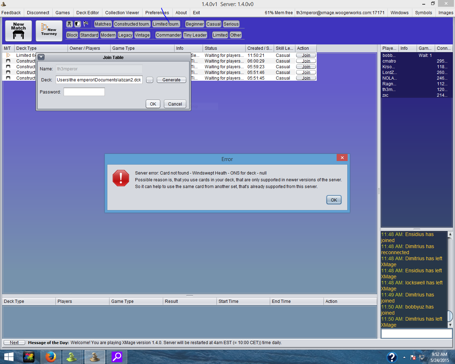Click the tournament icon in Limited row

(x=8, y=55)
